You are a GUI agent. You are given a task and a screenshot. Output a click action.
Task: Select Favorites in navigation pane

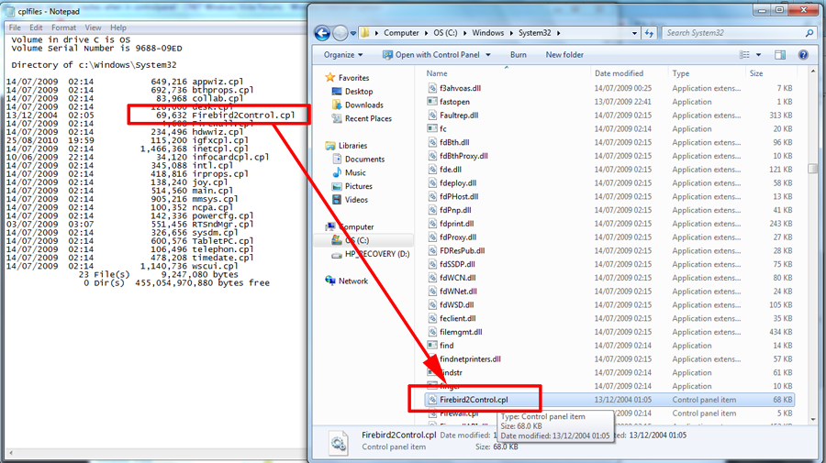(353, 77)
